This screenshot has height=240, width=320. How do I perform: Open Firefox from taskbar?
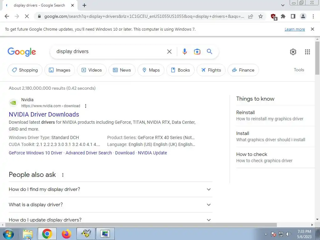[x=66, y=234]
